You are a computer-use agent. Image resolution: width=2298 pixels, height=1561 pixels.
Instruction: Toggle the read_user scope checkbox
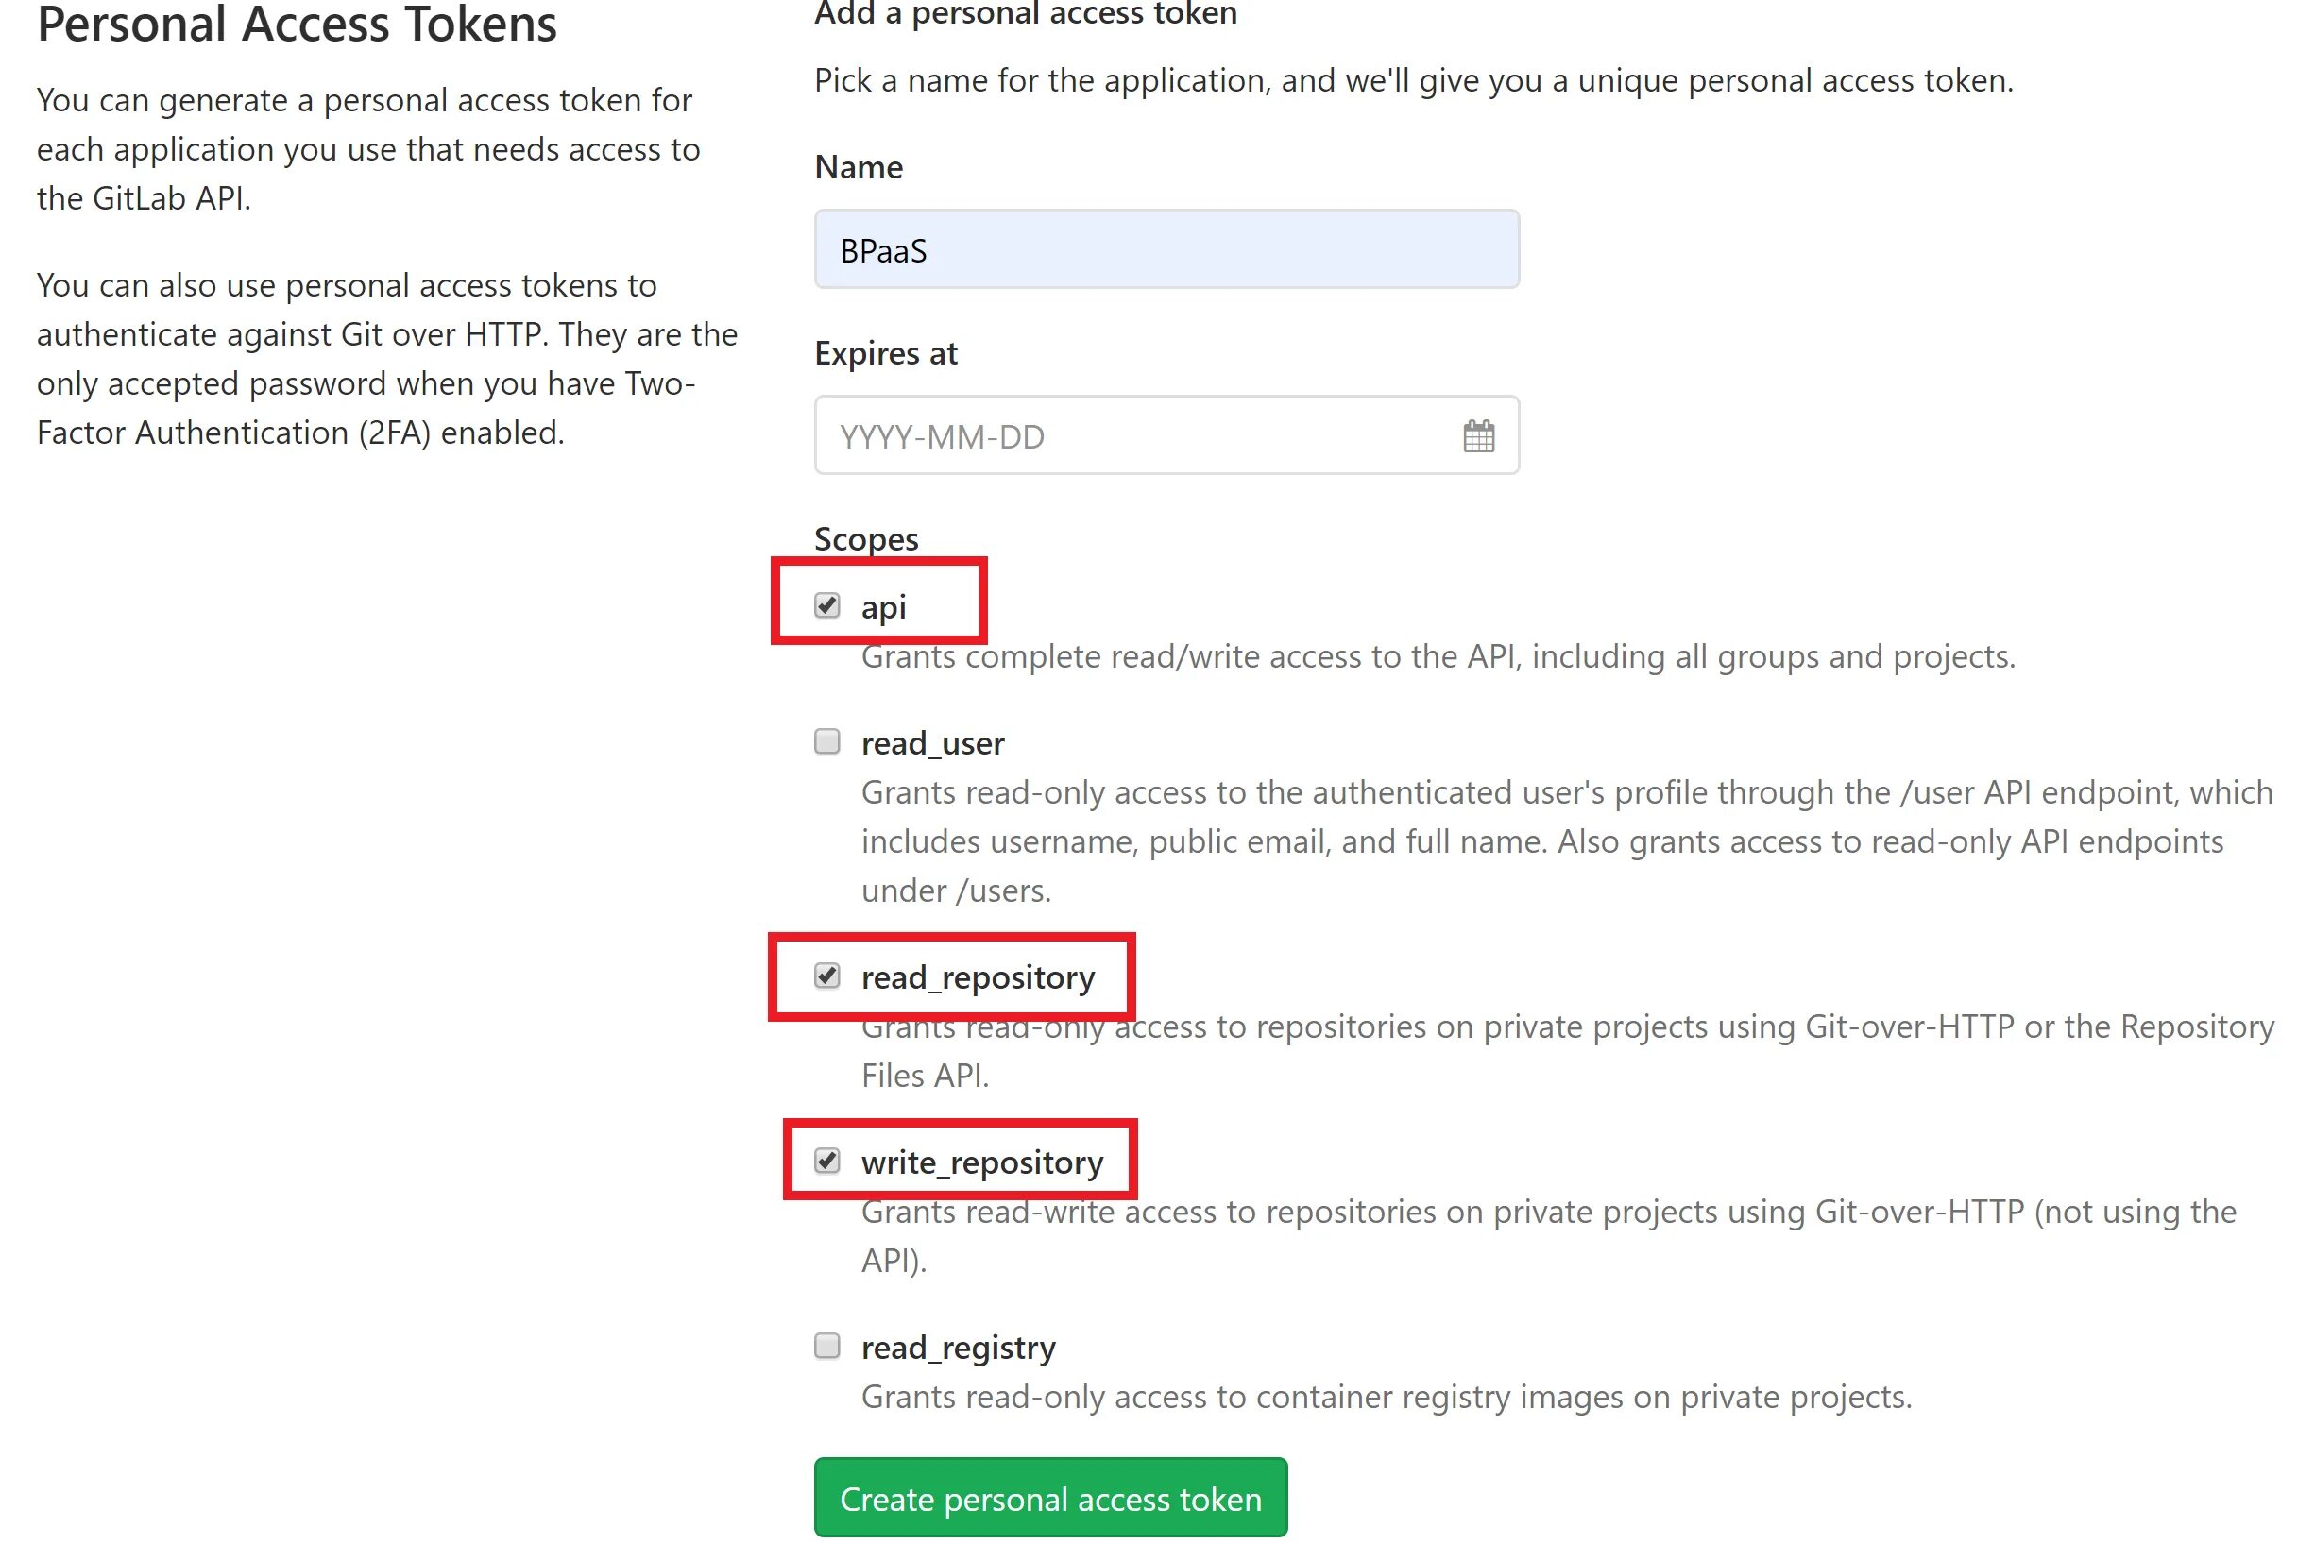click(x=827, y=740)
